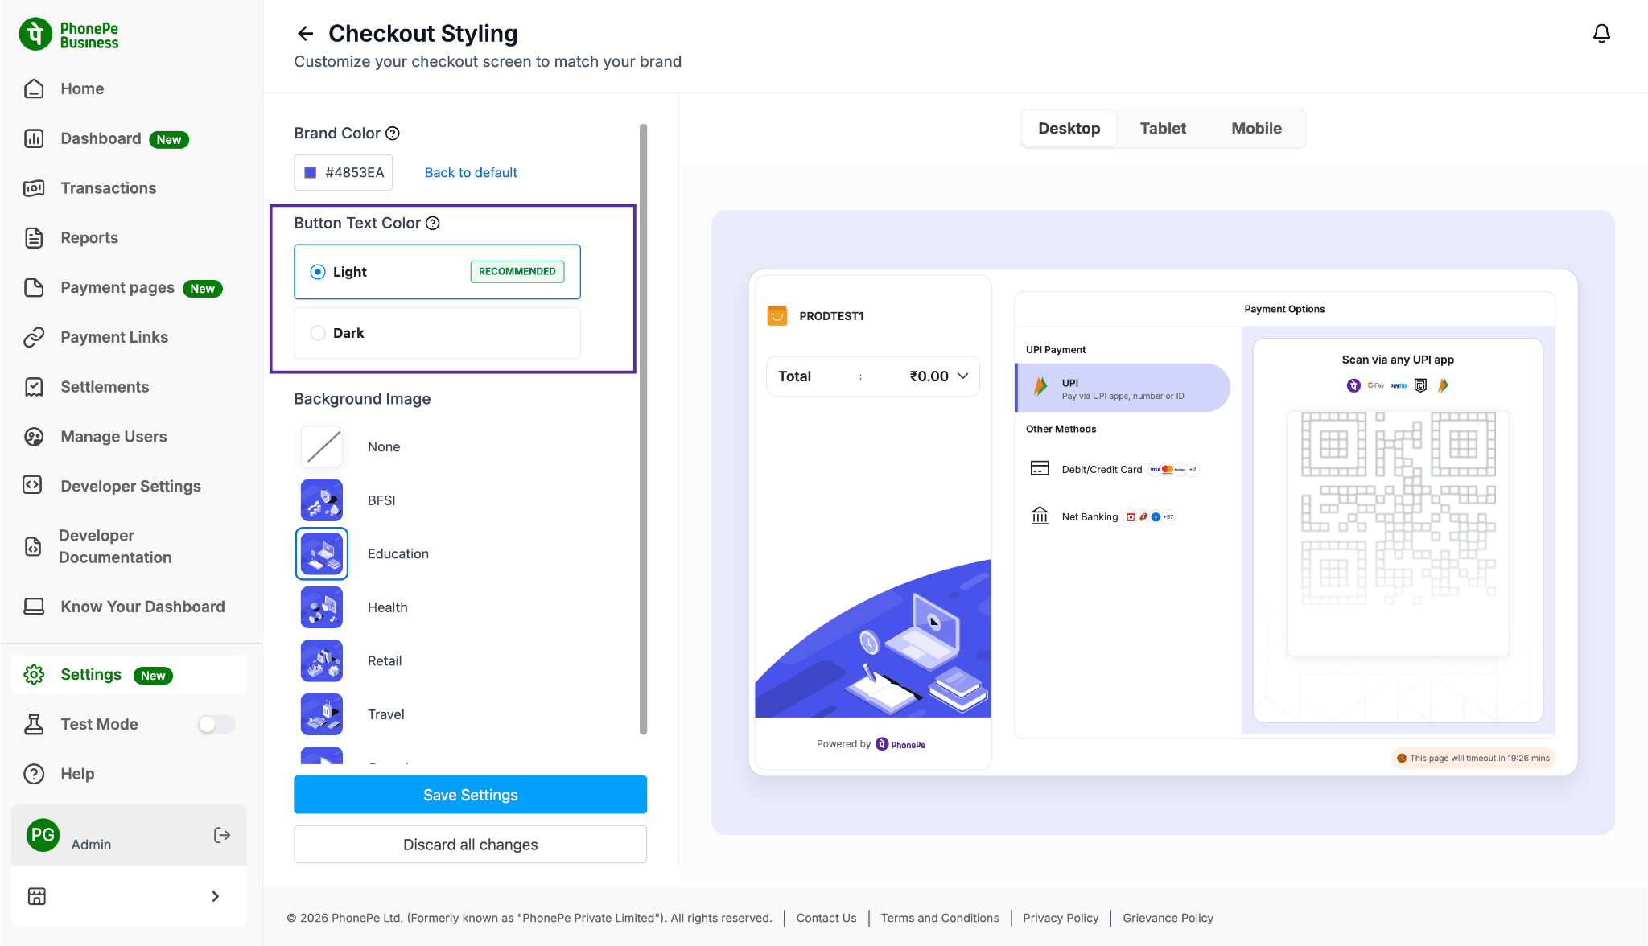Click the back arrow next to Checkout Styling

click(x=305, y=33)
